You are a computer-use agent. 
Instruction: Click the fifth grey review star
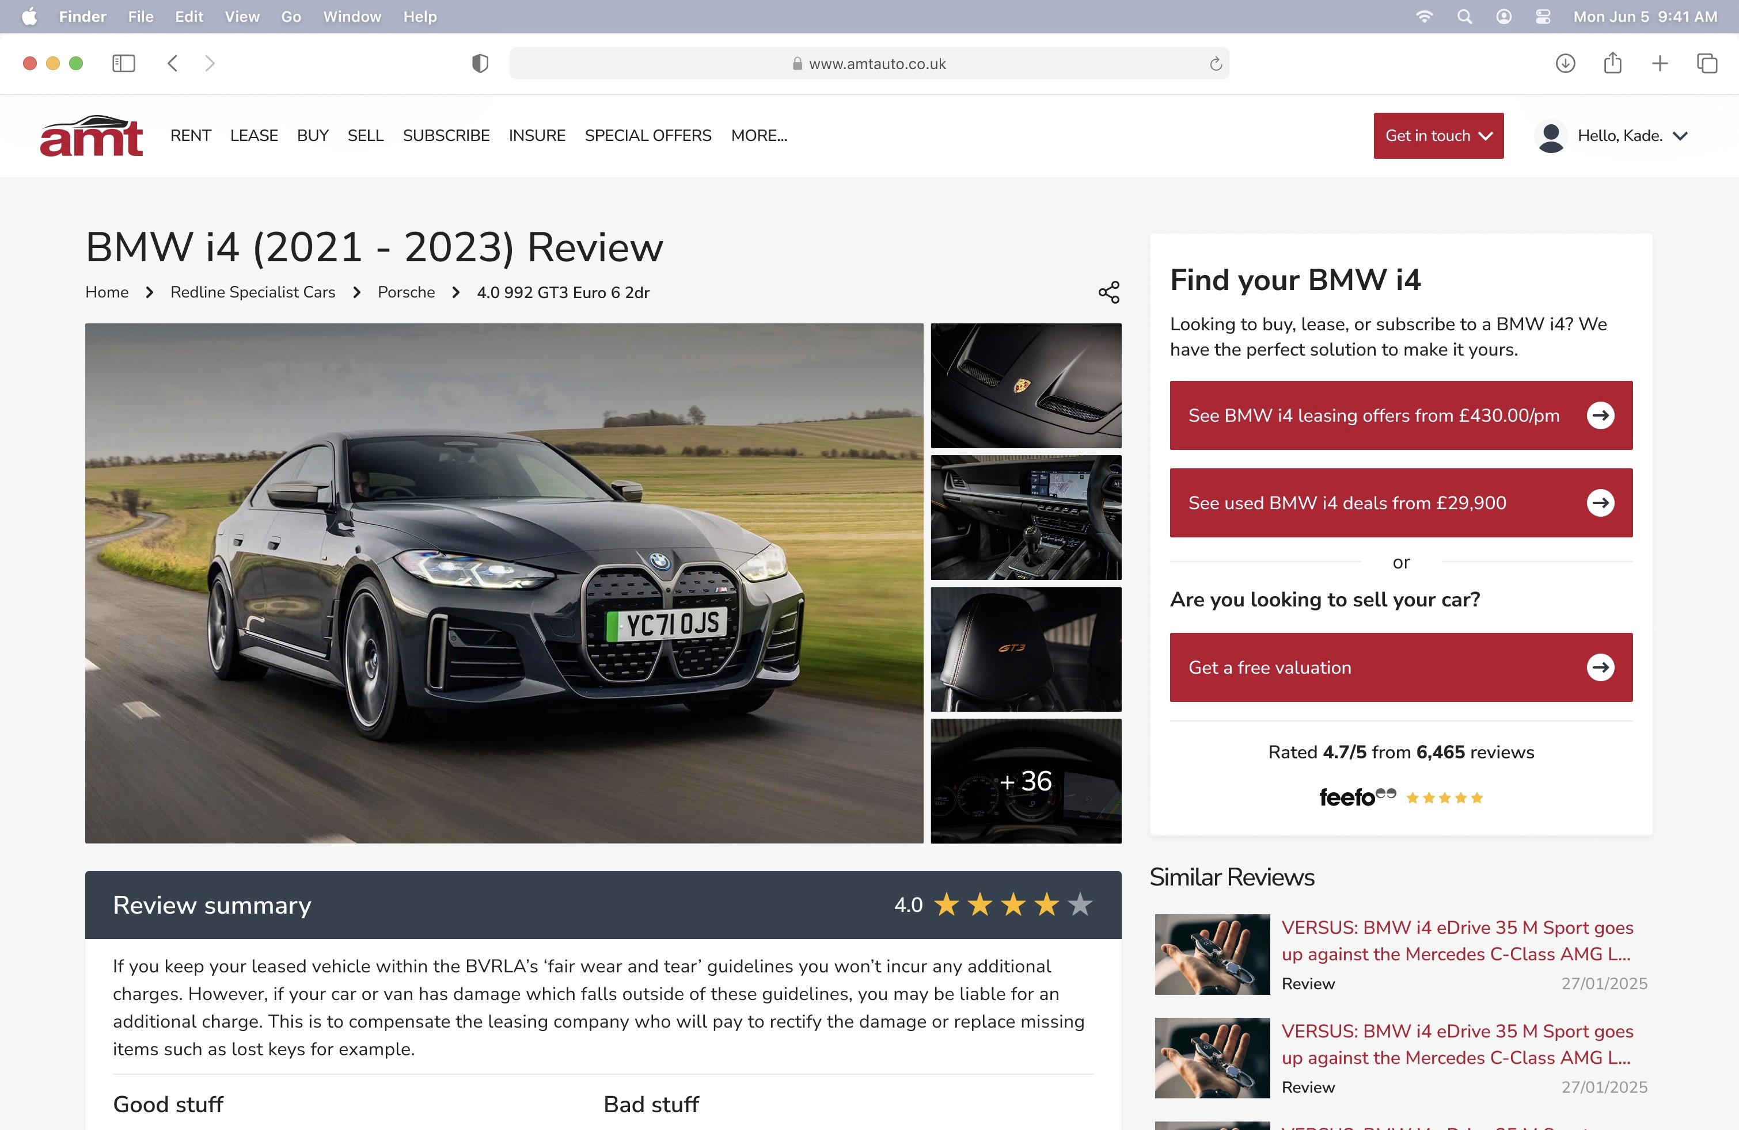click(1080, 904)
